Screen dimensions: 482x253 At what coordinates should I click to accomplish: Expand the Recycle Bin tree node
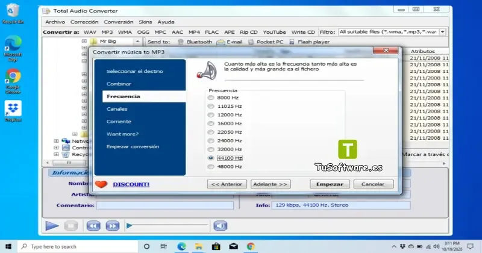[56, 155]
